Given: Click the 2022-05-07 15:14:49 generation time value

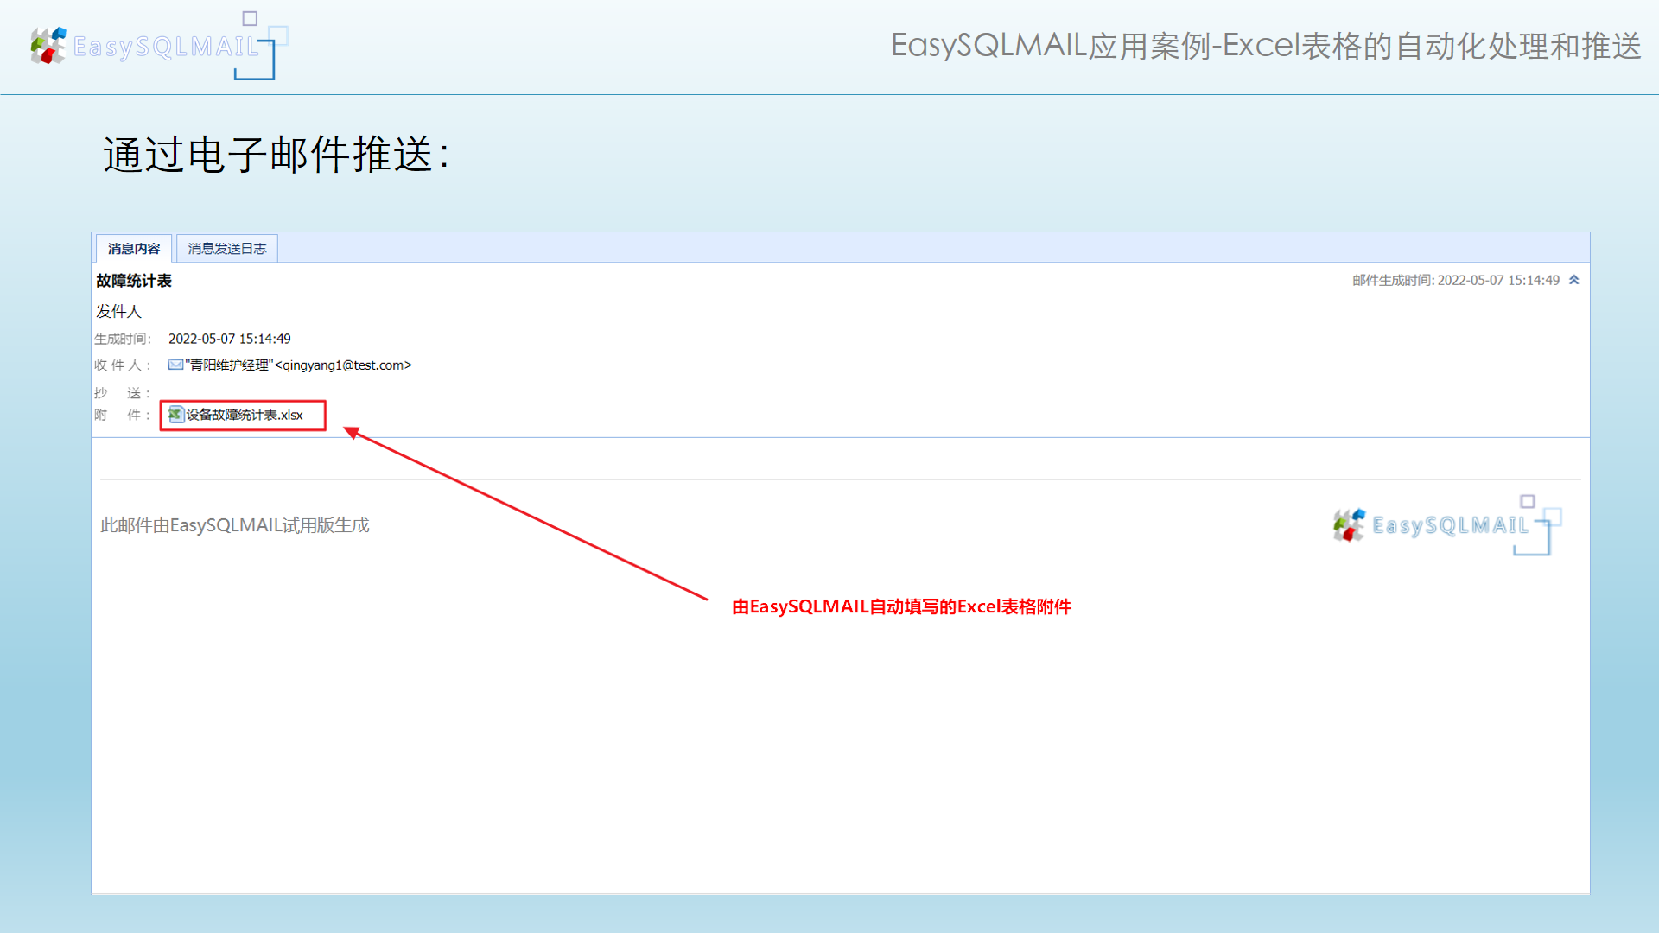Looking at the screenshot, I should [x=230, y=339].
